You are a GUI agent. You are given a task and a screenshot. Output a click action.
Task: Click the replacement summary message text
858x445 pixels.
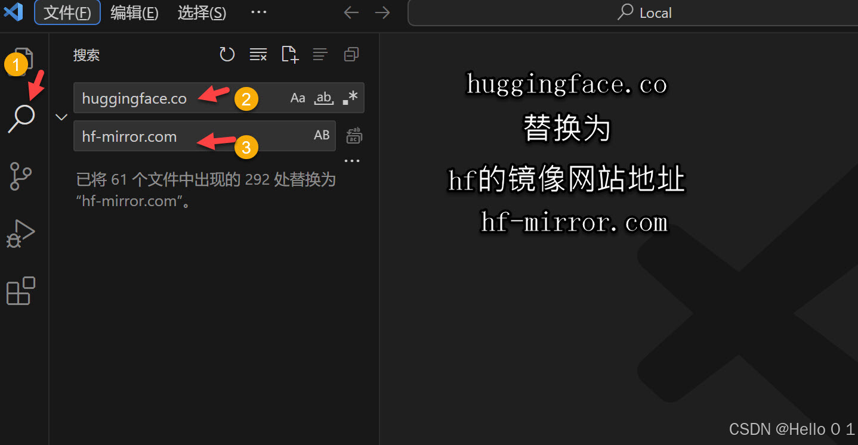[x=206, y=190]
